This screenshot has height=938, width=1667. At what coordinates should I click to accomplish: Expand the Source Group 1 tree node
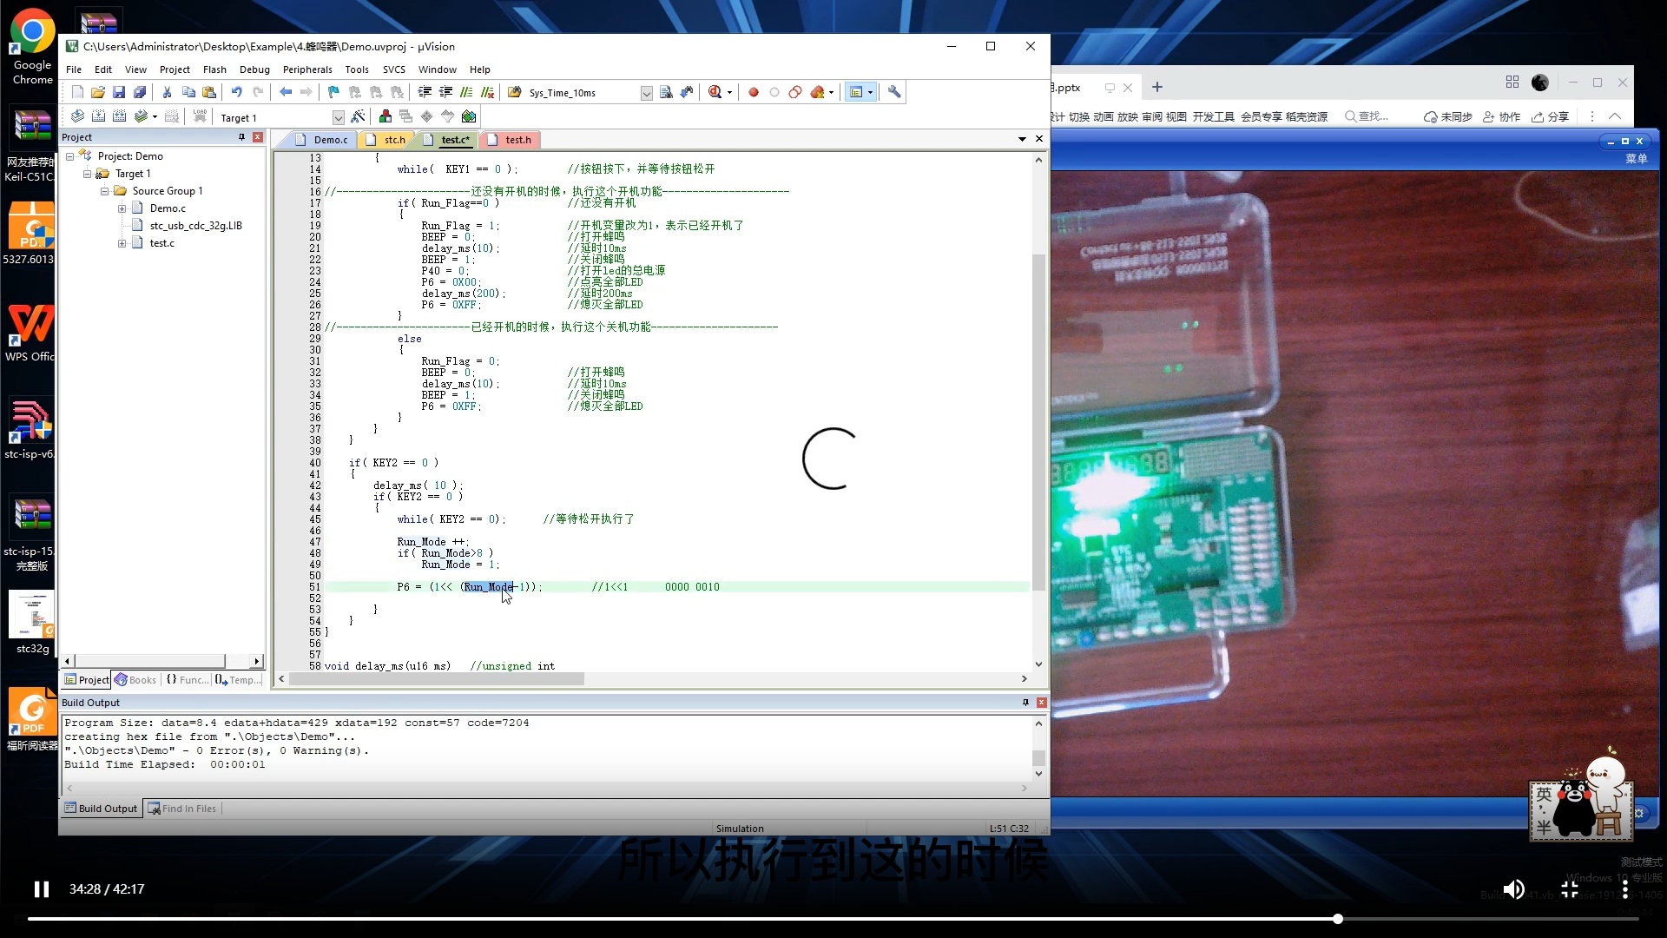coord(122,190)
